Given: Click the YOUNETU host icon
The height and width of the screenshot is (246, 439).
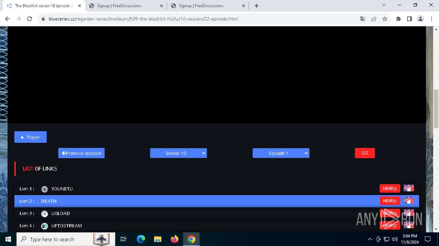Looking at the screenshot, I should coord(45,189).
